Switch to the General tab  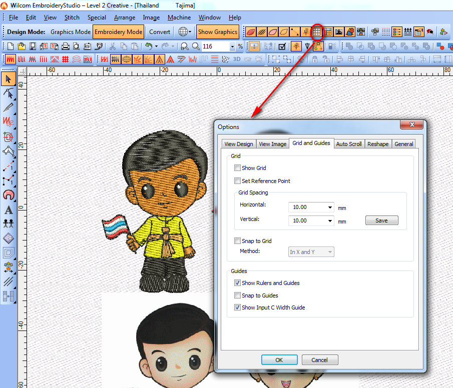(x=403, y=144)
